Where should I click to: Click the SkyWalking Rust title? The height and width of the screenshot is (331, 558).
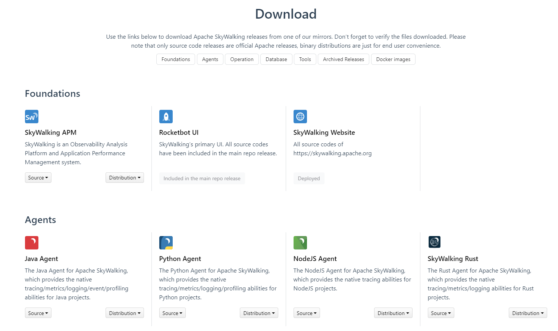pyautogui.click(x=453, y=259)
